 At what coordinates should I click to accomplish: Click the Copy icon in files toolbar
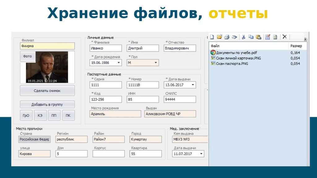pyautogui.click(x=251, y=37)
